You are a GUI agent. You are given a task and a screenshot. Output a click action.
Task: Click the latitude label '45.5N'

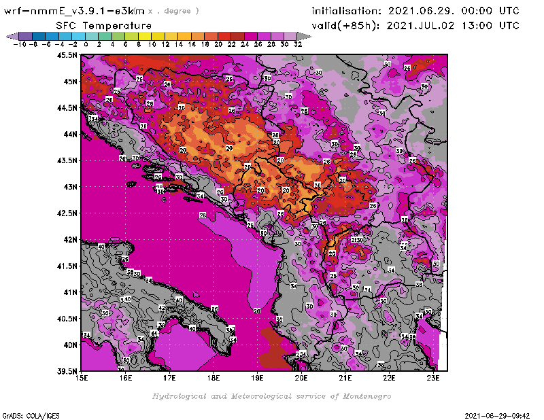pos(67,55)
